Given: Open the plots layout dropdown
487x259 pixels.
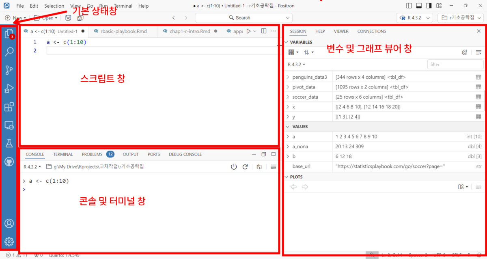Looking at the screenshot, I should tap(463, 187).
